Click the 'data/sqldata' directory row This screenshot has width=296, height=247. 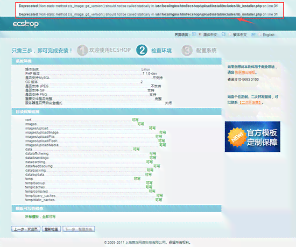88,174
